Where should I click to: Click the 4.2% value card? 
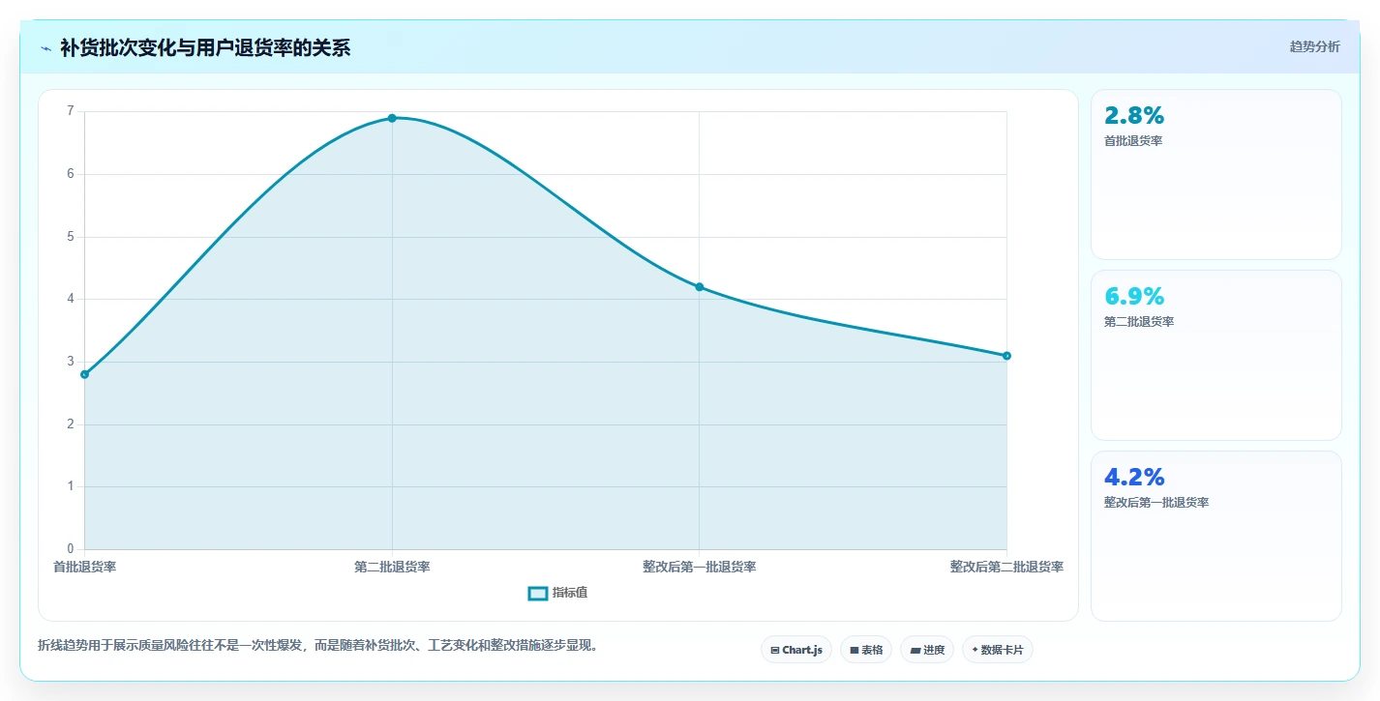point(1216,536)
